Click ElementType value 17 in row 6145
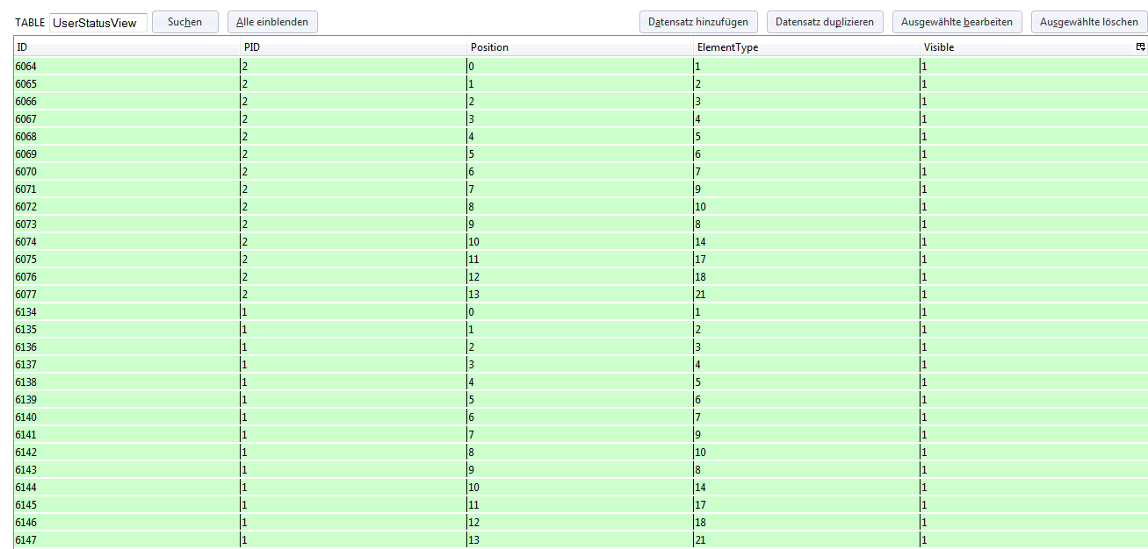The image size is (1148, 549). tap(700, 505)
